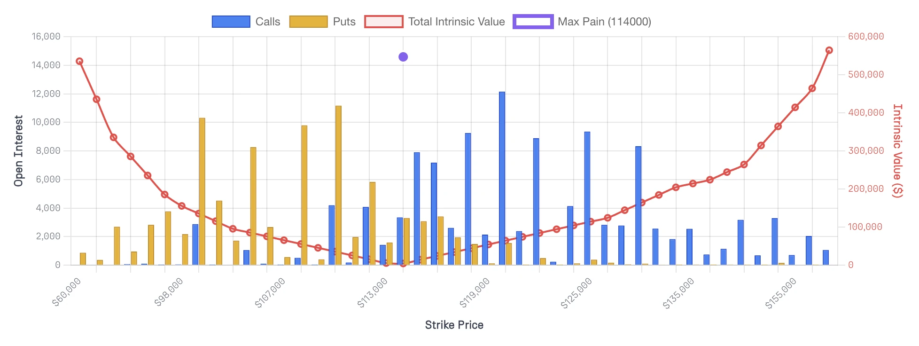Select the rightmost red intrinsic value point
919x346 pixels.
829,50
